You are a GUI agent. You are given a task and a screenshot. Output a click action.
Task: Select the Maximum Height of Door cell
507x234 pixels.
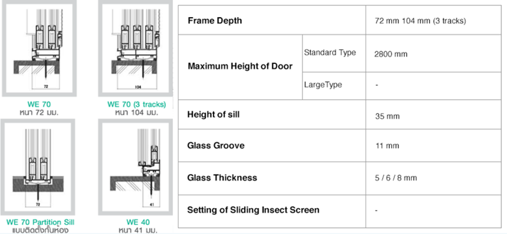click(240, 67)
